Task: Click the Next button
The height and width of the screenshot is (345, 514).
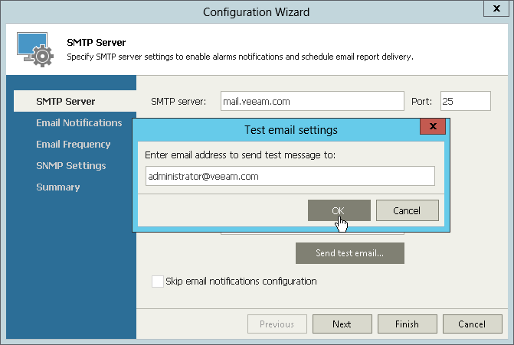Action: (342, 324)
